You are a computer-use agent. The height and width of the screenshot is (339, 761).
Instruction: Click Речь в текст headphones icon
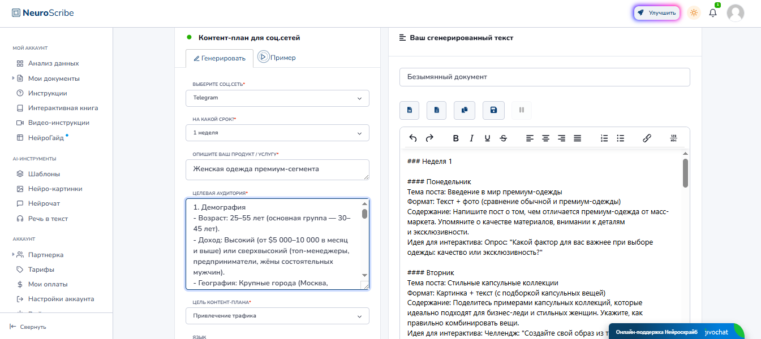20,219
